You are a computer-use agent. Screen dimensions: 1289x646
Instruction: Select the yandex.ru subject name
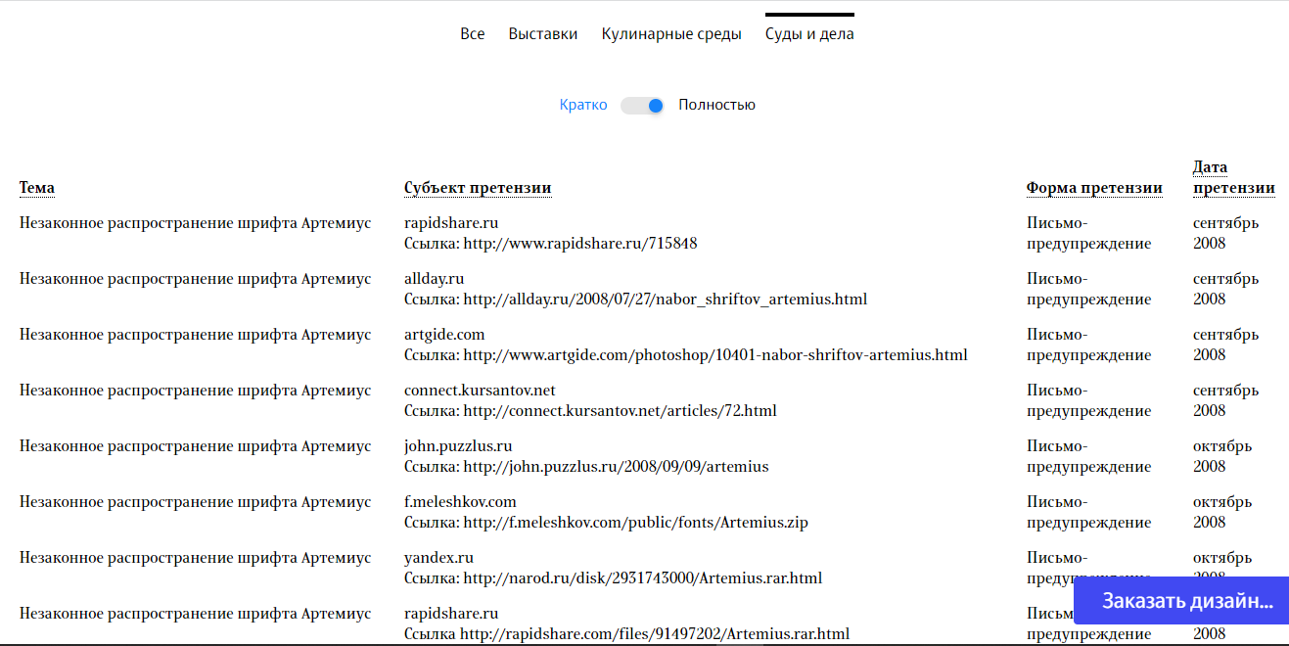(438, 558)
